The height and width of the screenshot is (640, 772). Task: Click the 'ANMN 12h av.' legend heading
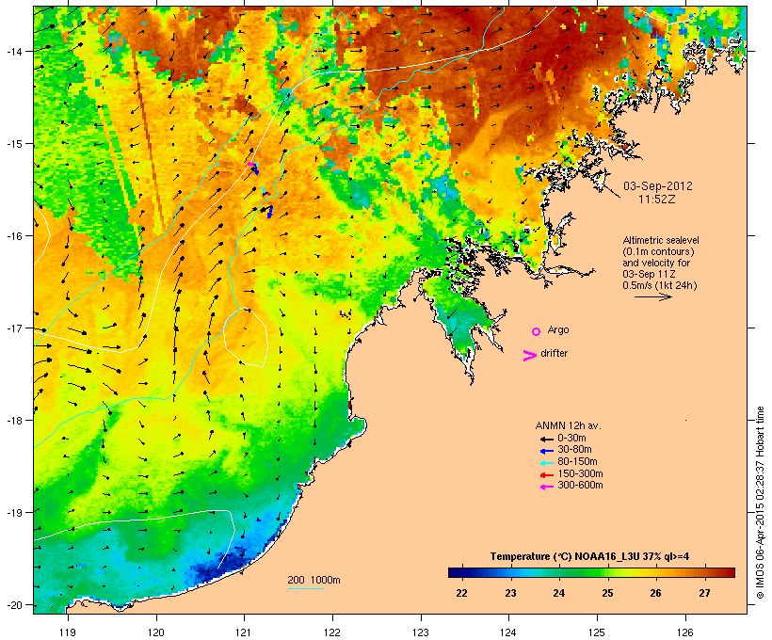point(568,425)
